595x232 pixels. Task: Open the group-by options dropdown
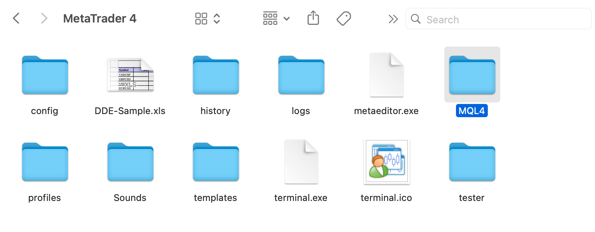(x=276, y=19)
